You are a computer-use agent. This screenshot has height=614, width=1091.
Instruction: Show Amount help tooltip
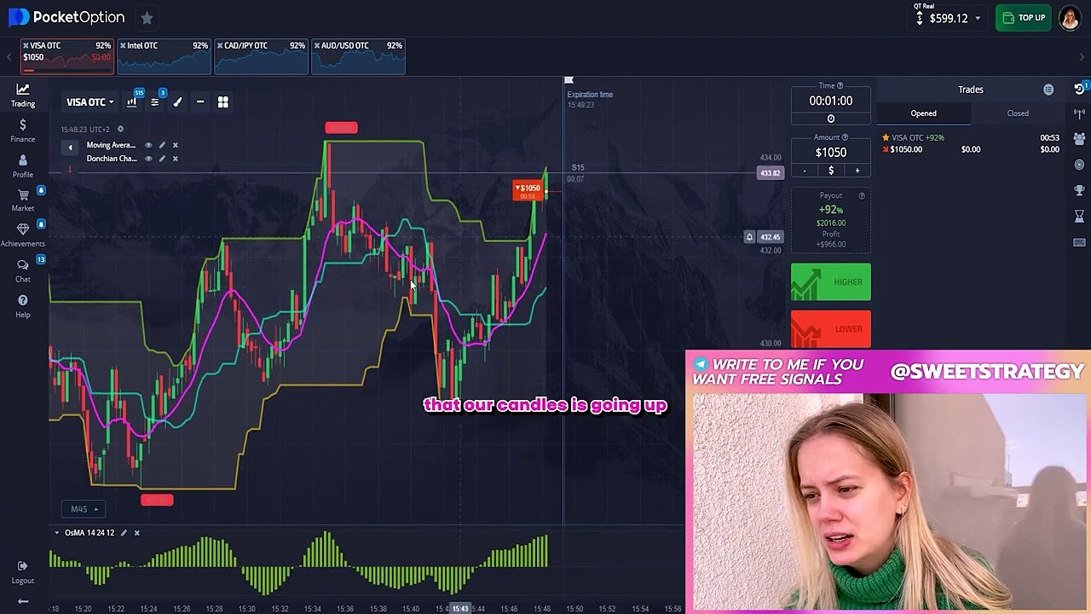click(845, 137)
